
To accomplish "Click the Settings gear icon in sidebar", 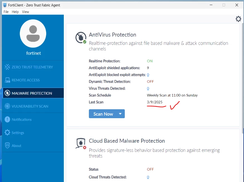I will click(7, 132).
